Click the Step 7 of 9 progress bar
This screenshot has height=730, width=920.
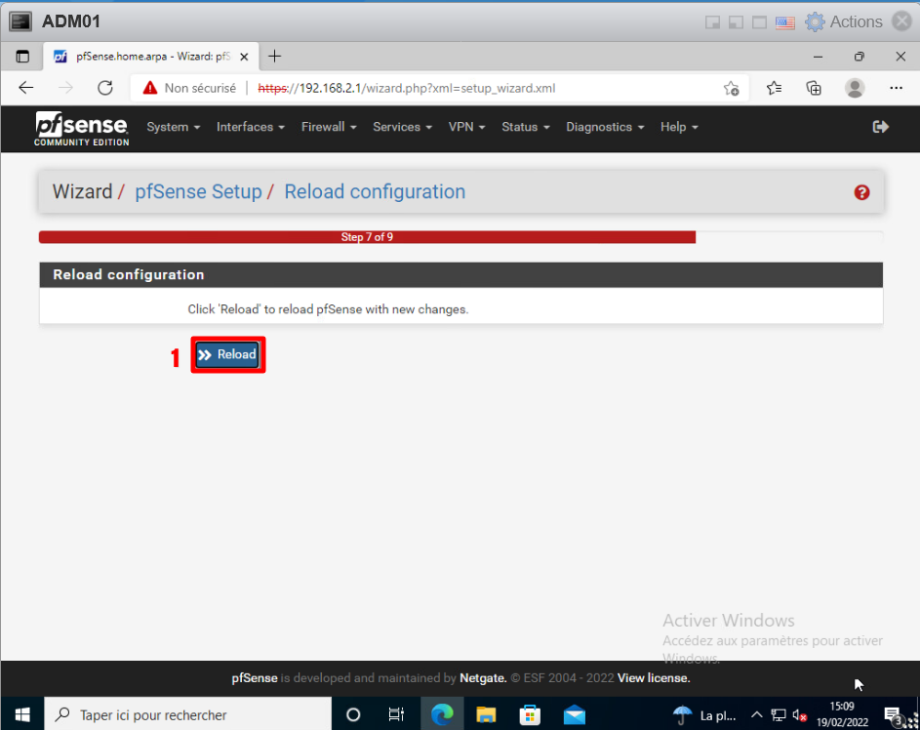(x=367, y=237)
